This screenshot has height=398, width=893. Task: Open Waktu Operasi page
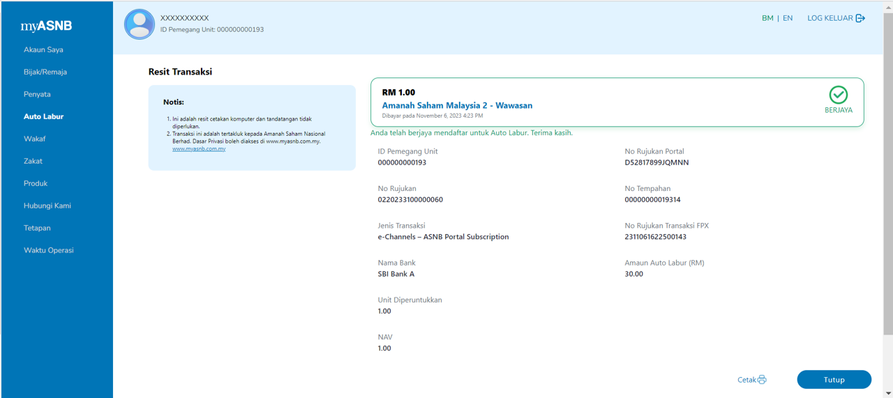pos(49,250)
